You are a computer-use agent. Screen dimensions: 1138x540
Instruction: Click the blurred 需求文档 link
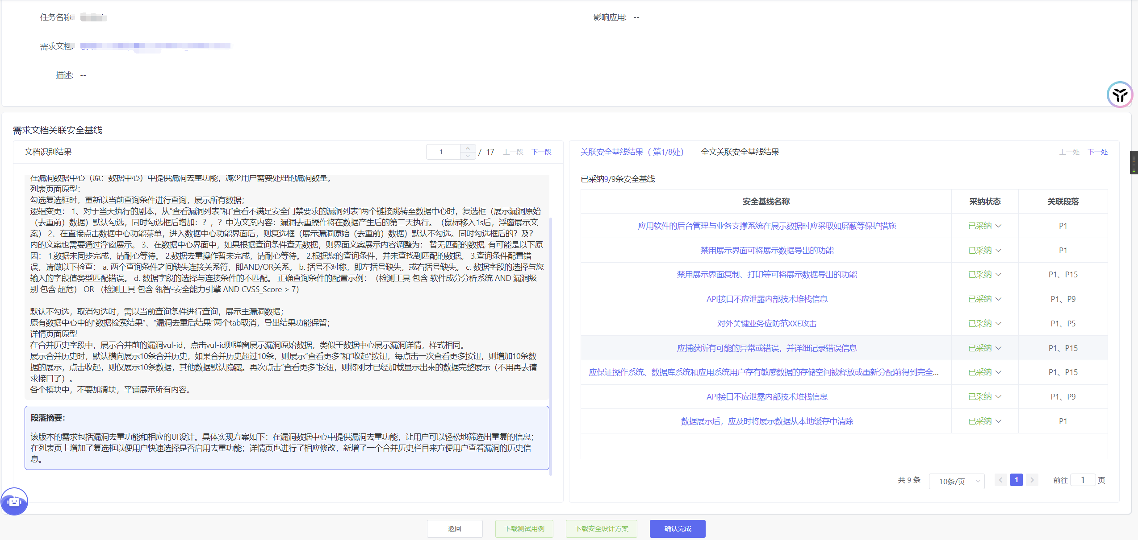[155, 46]
